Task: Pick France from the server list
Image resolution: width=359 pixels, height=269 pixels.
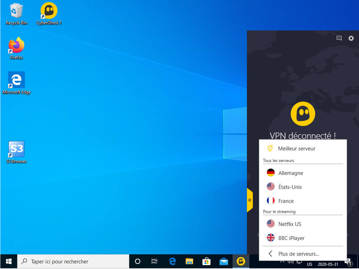Action: click(x=286, y=201)
